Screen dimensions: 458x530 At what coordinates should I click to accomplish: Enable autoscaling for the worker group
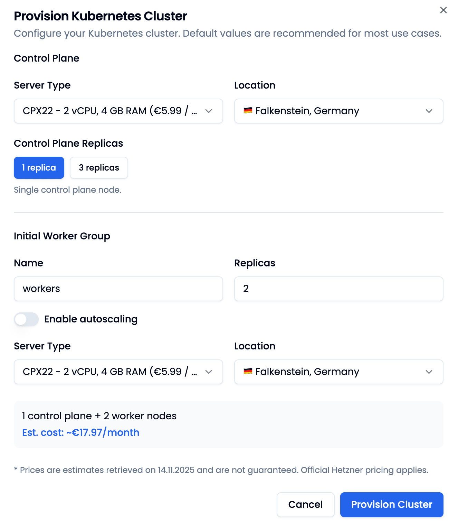pos(26,319)
